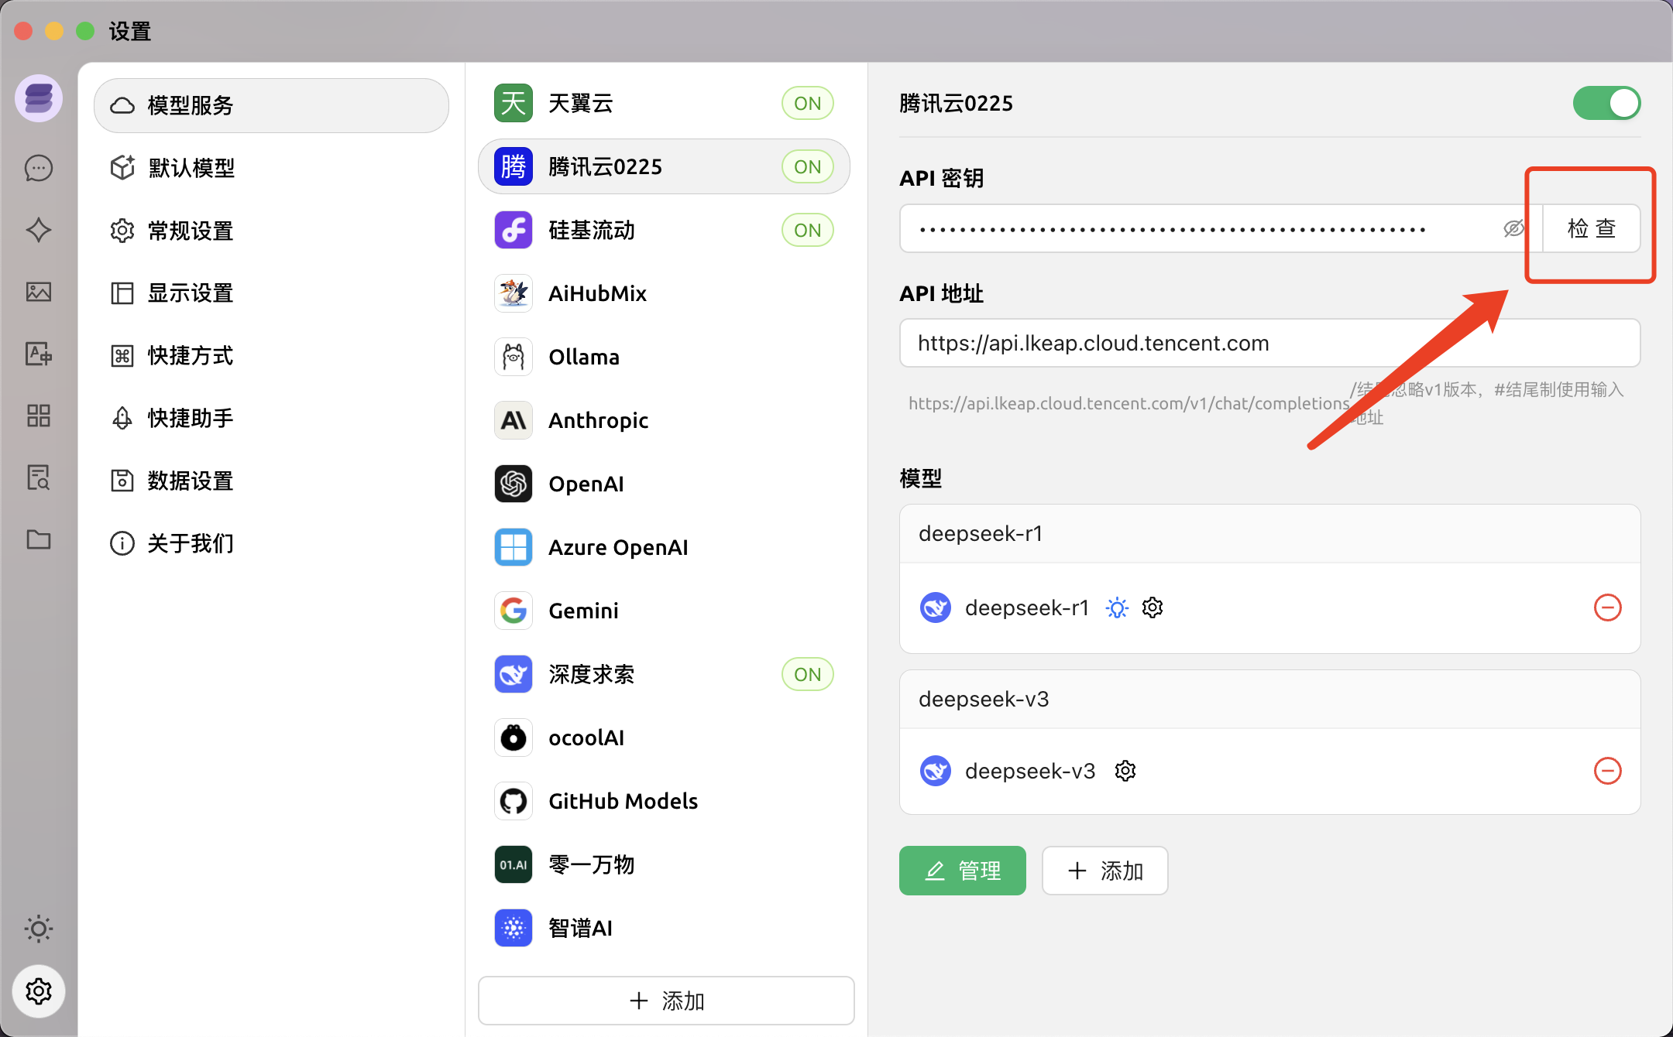Switch theme with the sun icon
Image resolution: width=1673 pixels, height=1037 pixels.
click(39, 928)
